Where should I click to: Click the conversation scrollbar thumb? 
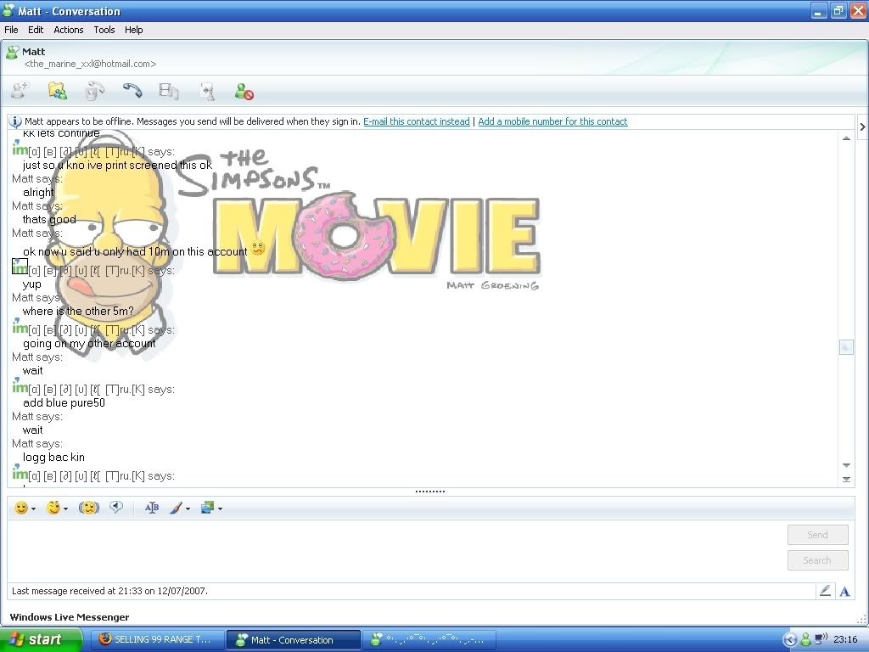(845, 347)
